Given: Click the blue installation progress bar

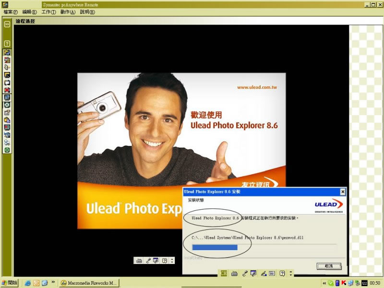Looking at the screenshot, I should (x=215, y=247).
